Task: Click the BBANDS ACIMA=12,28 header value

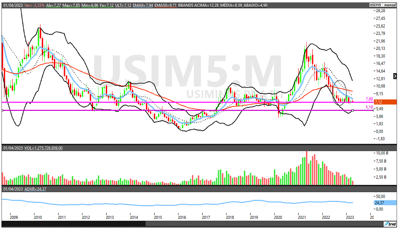Action: click(x=198, y=5)
